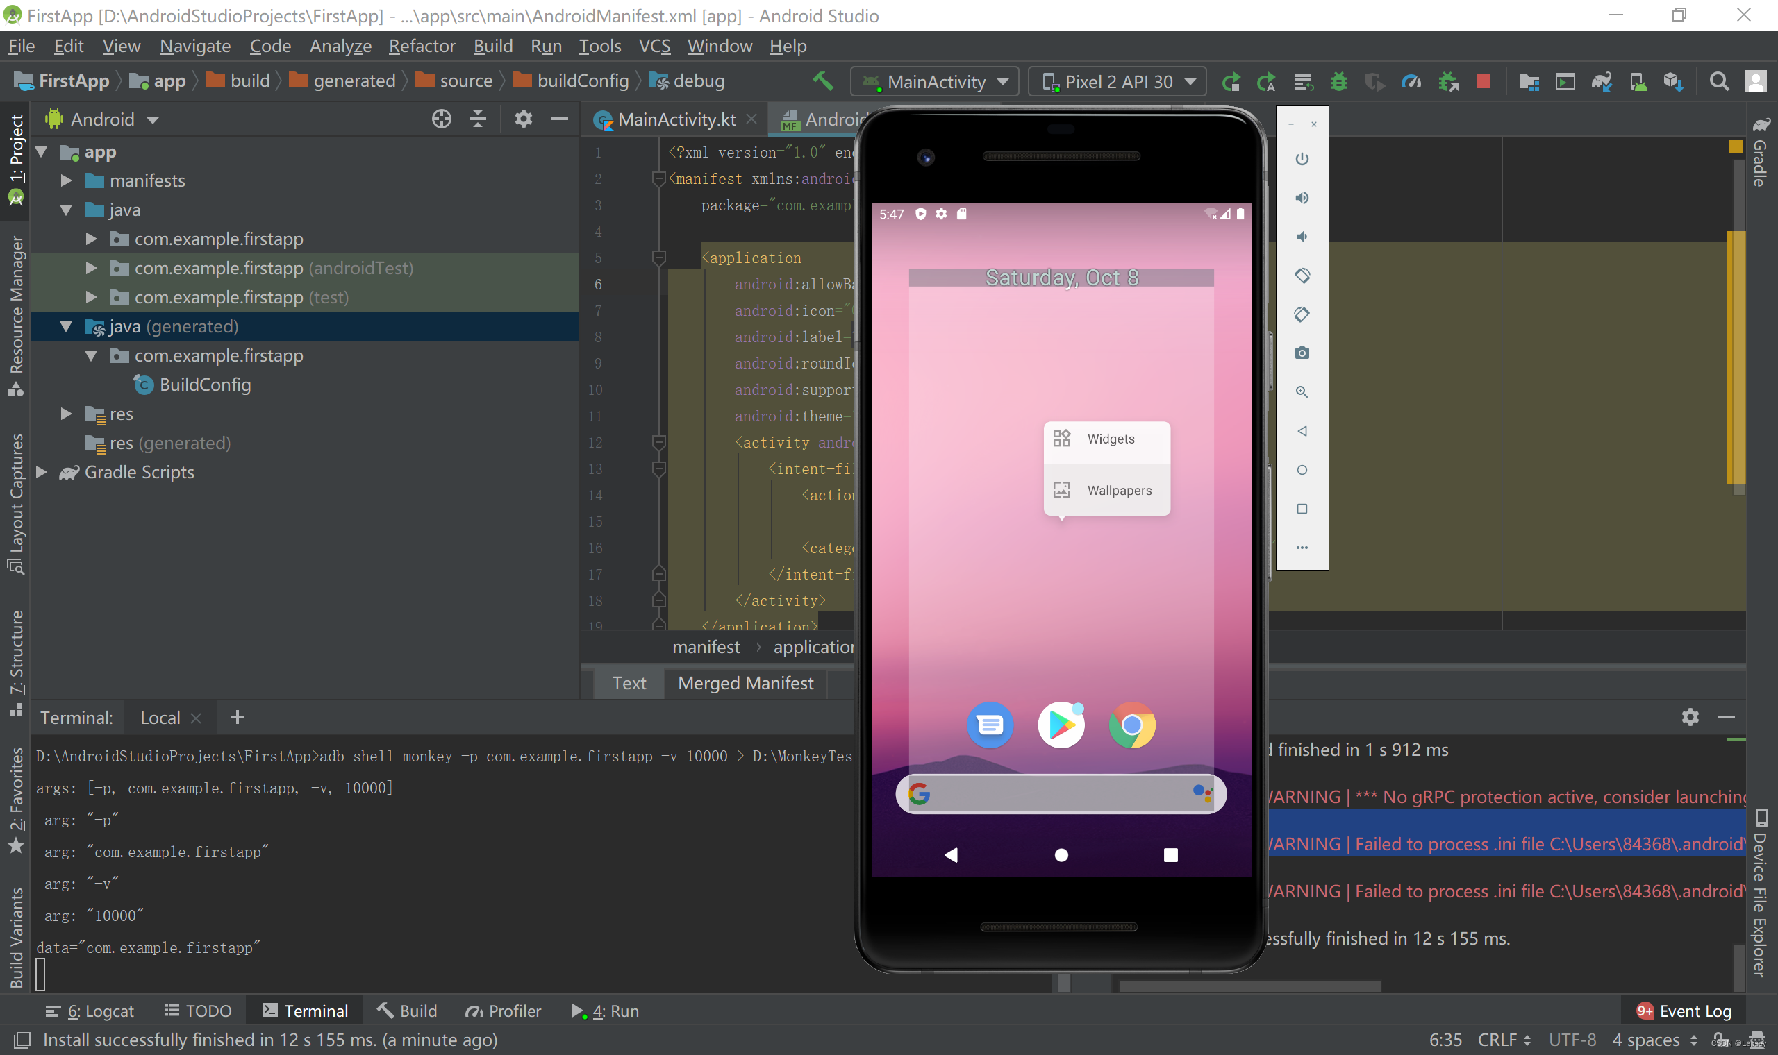Image resolution: width=1778 pixels, height=1055 pixels.
Task: Open Chrome app on emulator home screen
Action: [x=1131, y=725]
